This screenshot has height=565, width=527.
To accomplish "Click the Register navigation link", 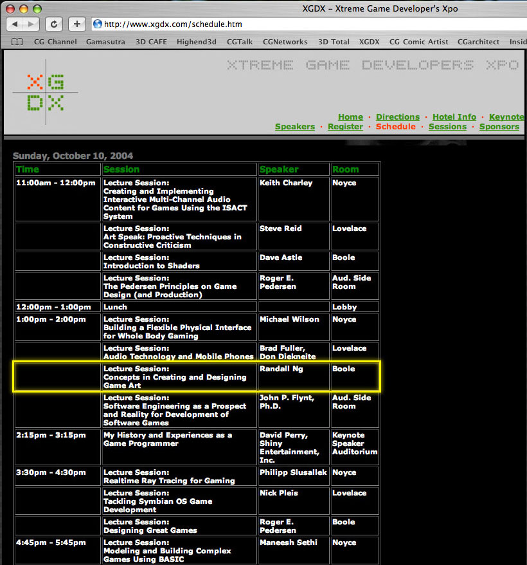I will coord(345,127).
